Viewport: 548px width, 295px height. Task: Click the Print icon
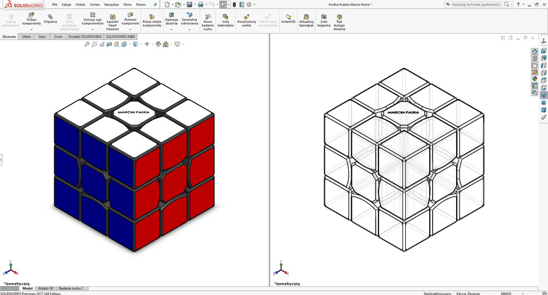point(200,5)
